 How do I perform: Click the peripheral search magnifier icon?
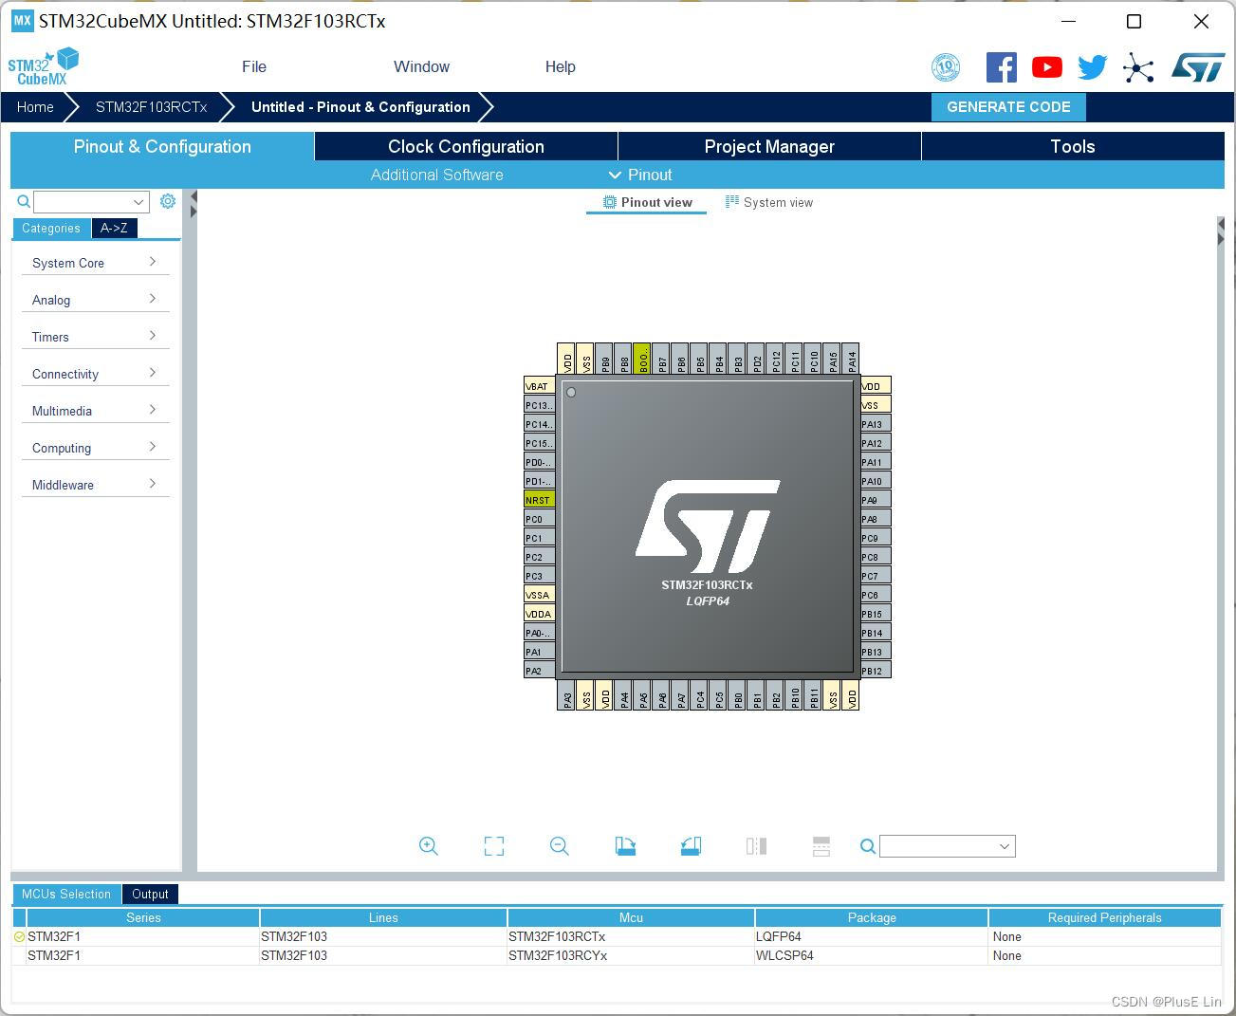24,201
